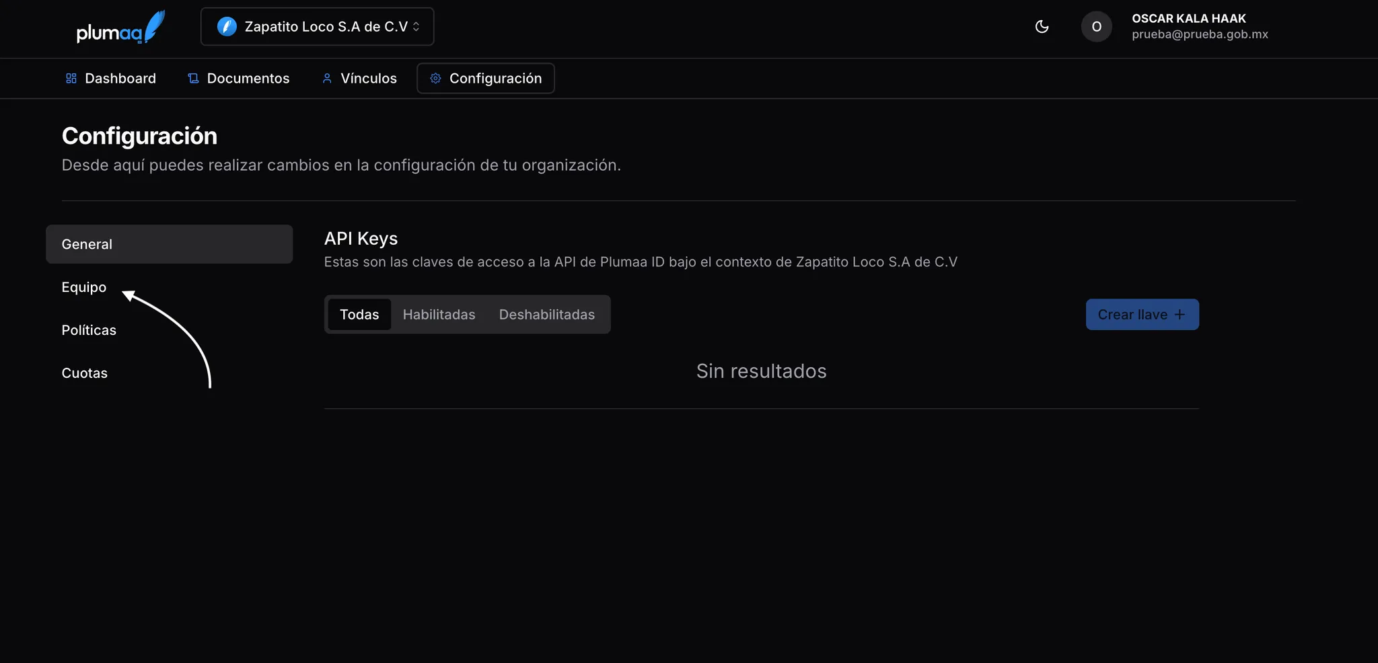Open the Equipo settings section

[x=84, y=287]
